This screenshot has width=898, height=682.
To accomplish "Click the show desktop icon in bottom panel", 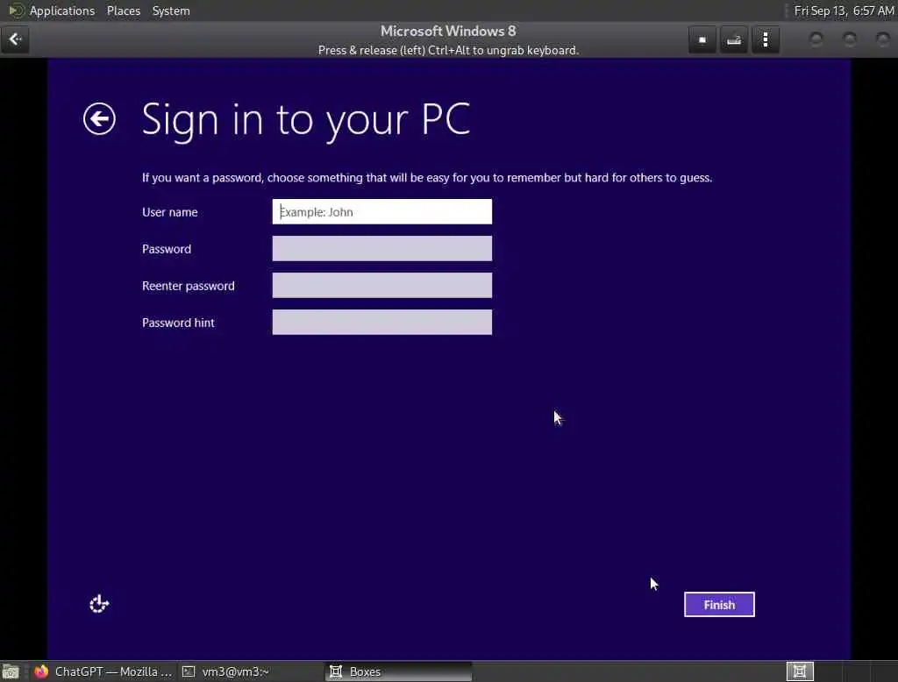I will pyautogui.click(x=11, y=671).
